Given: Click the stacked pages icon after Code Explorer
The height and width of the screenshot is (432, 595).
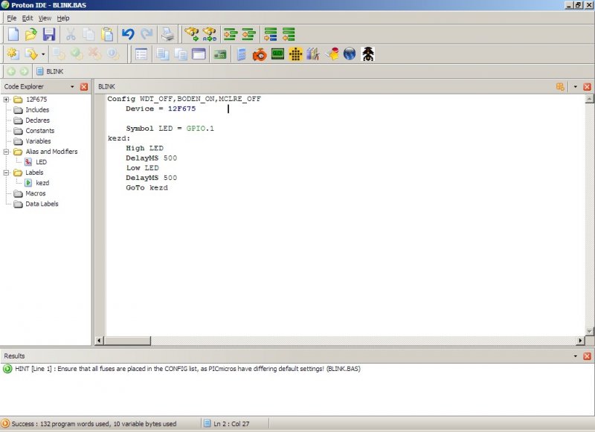Looking at the screenshot, I should (x=163, y=54).
